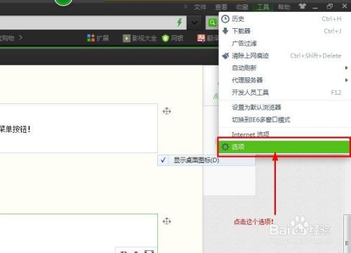
Task: Click the clock icon beside 历史
Action: pyautogui.click(x=225, y=19)
